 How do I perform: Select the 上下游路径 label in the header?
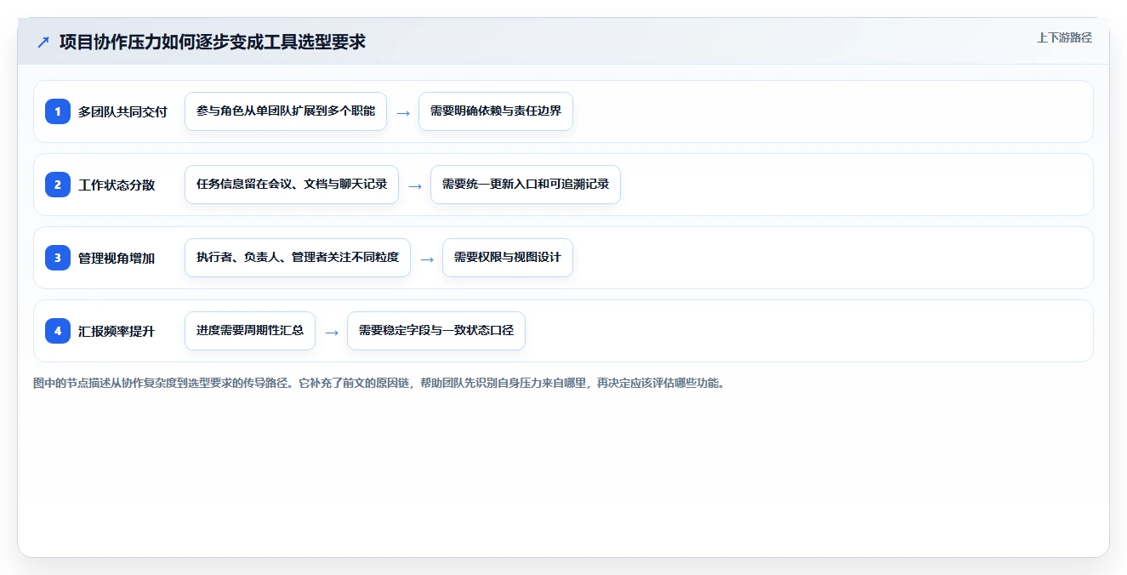(1064, 38)
